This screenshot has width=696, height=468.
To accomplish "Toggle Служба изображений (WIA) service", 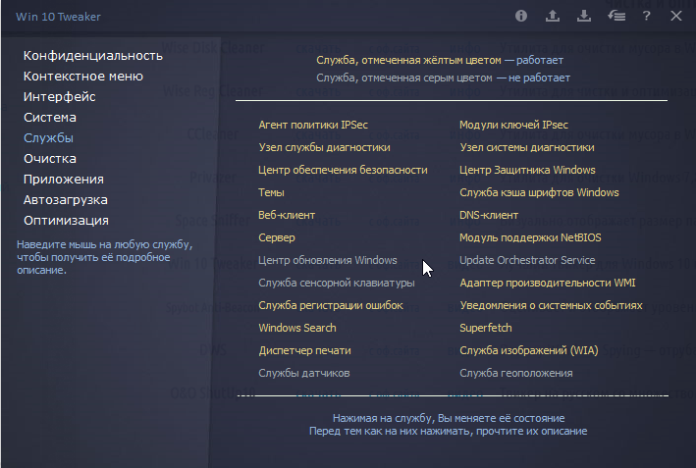I will (x=529, y=350).
